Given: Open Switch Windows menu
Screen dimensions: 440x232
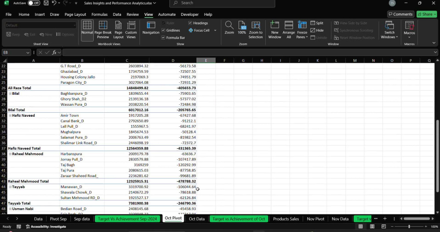Looking at the screenshot, I should click(389, 30).
